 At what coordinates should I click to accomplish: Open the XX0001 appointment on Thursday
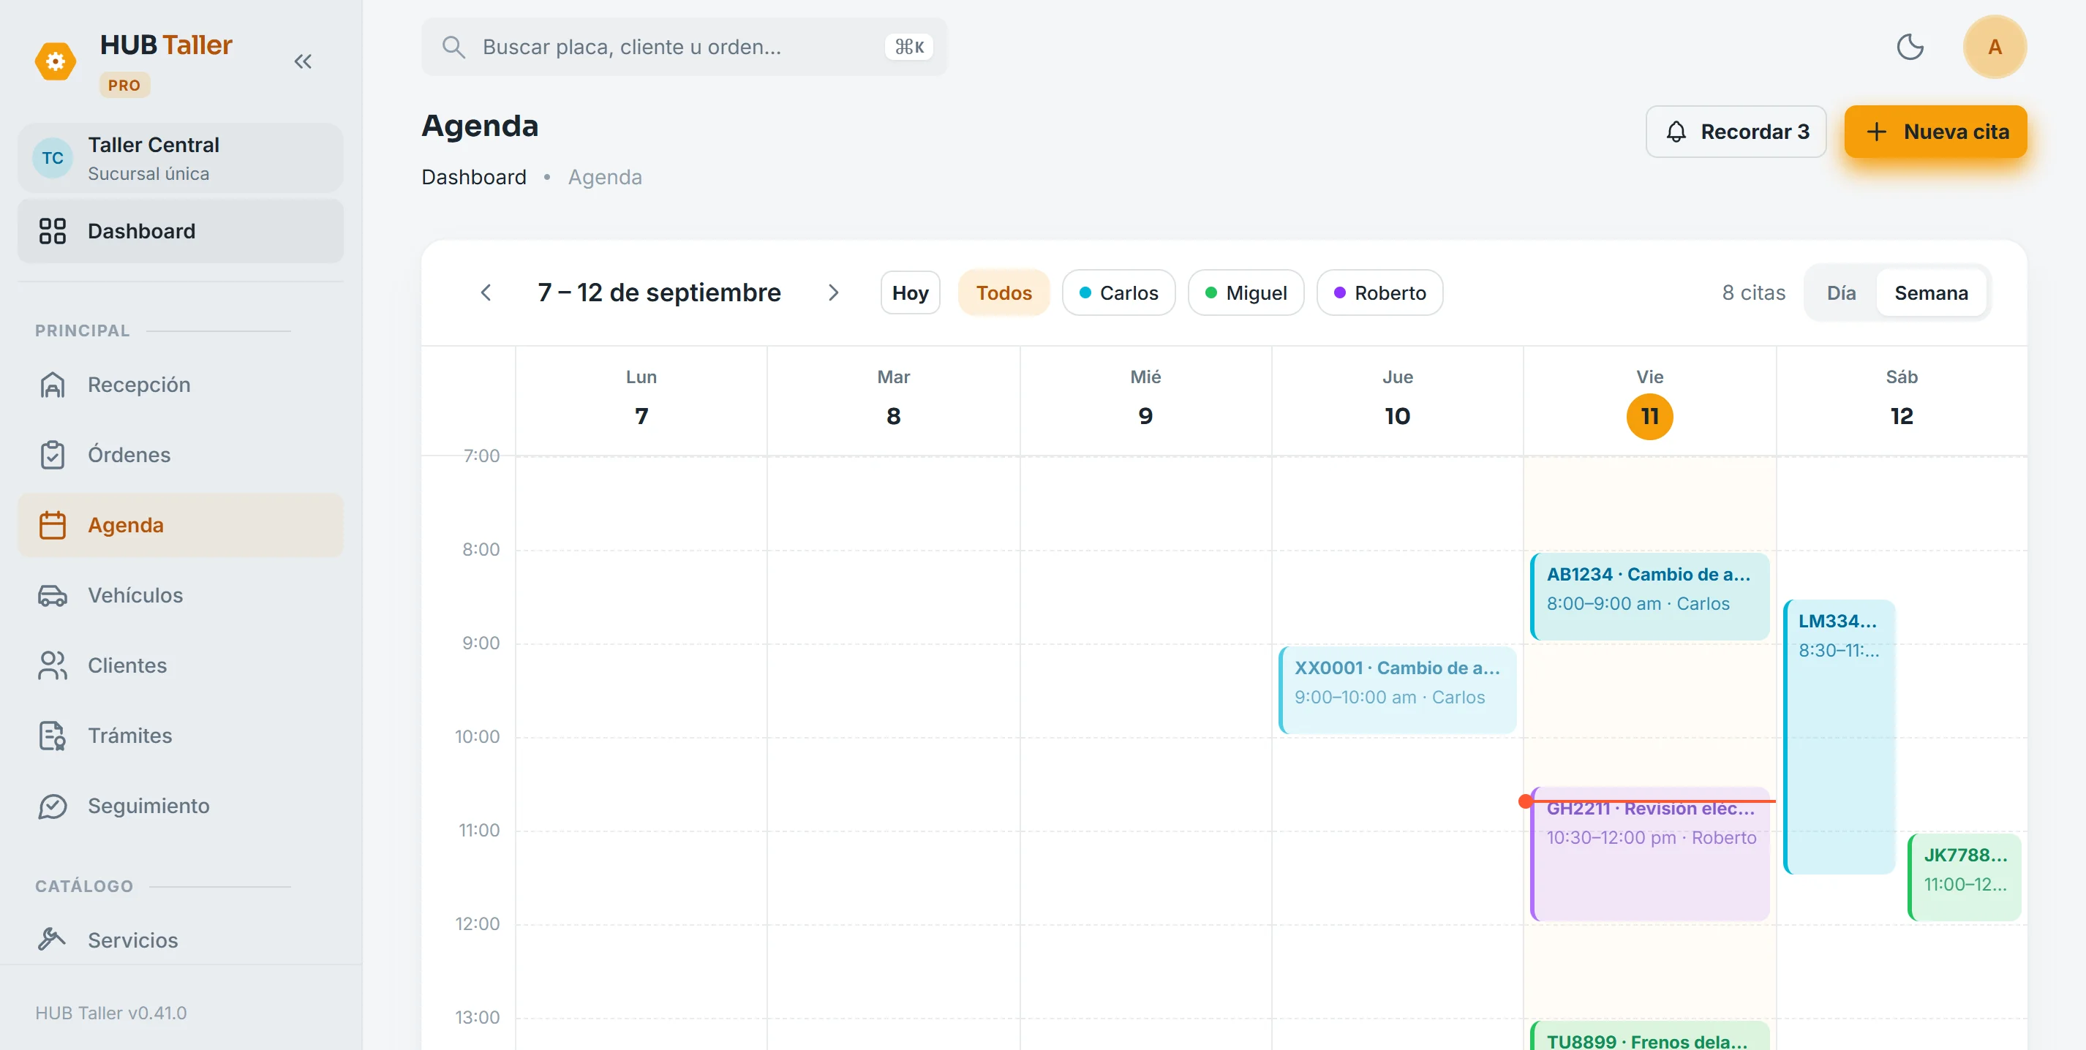(1397, 690)
